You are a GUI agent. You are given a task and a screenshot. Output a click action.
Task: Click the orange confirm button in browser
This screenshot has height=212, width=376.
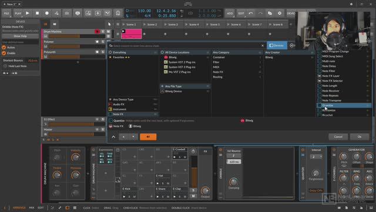148,137
